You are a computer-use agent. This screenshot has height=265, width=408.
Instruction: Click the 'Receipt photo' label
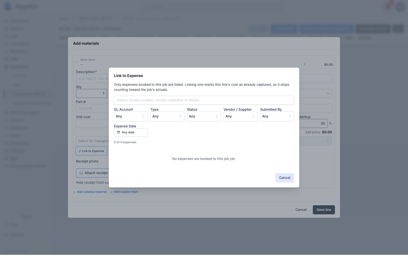(87, 161)
